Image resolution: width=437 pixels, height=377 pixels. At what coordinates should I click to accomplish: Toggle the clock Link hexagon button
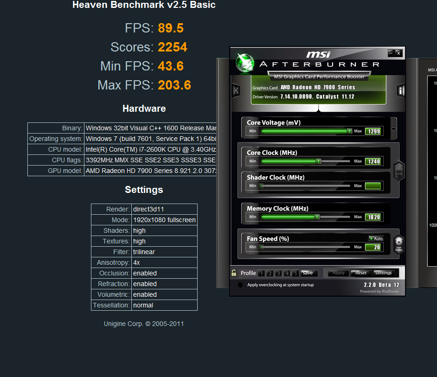pyautogui.click(x=399, y=171)
